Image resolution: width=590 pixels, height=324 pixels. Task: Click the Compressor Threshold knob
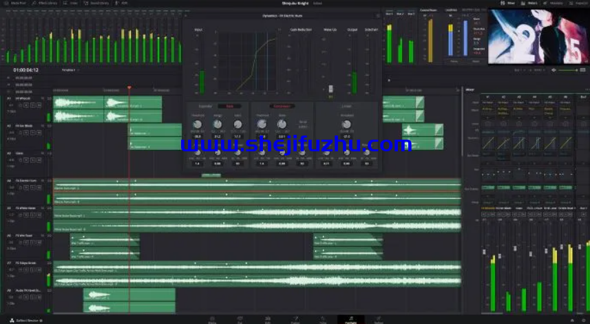(x=262, y=125)
